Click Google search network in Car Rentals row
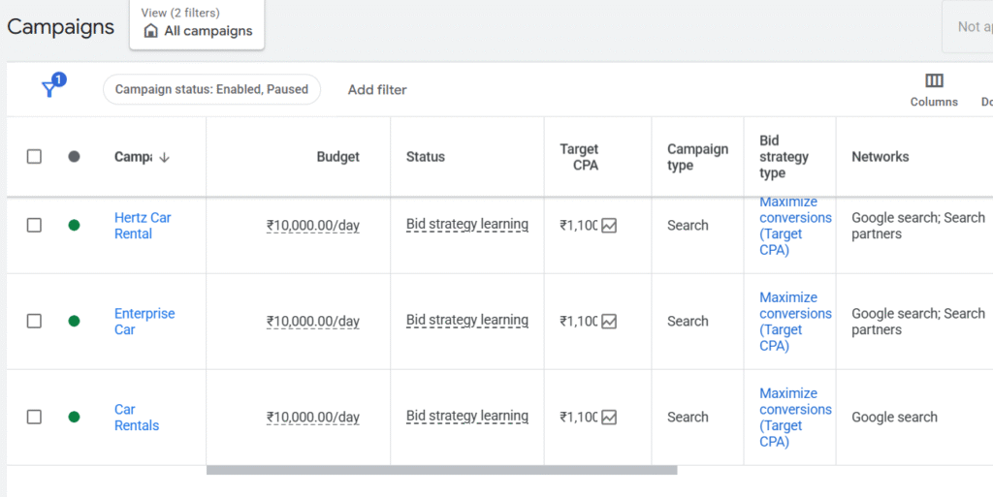 click(x=894, y=417)
